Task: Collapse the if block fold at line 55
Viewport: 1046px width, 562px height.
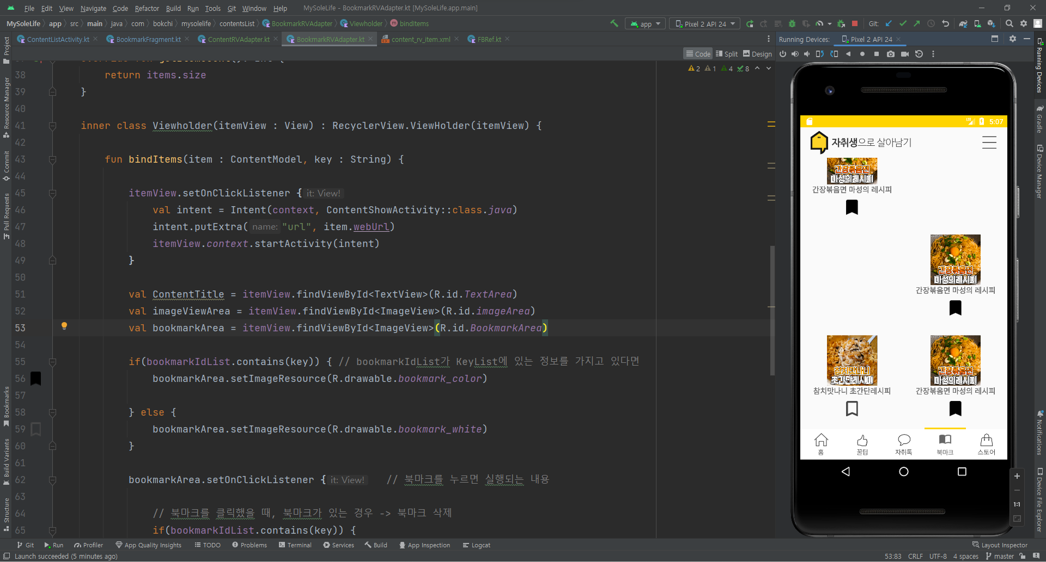Action: [x=53, y=362]
